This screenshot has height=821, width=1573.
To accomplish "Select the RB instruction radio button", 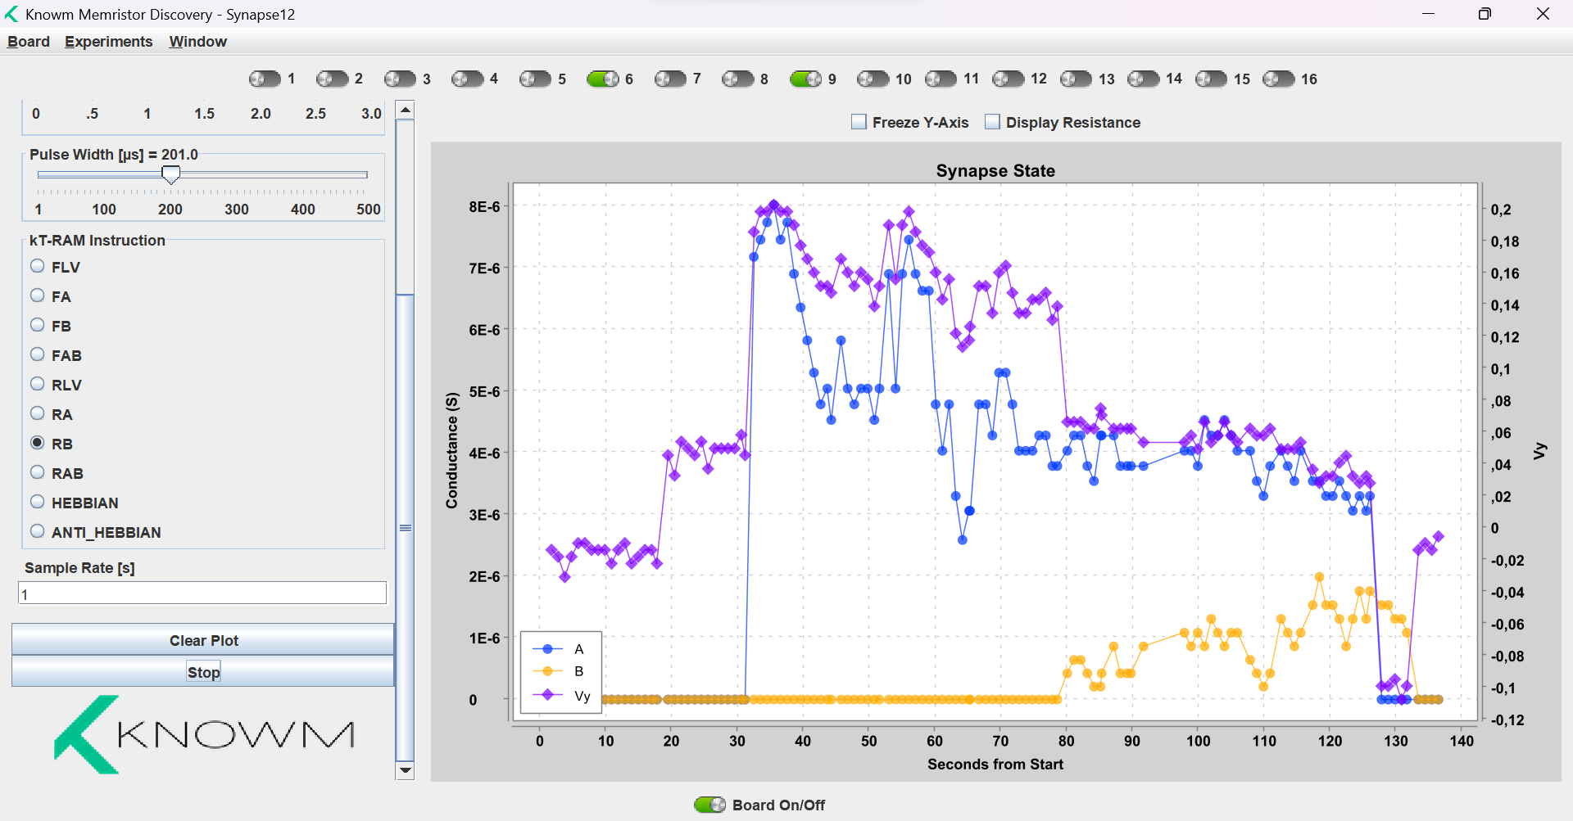I will (x=37, y=443).
